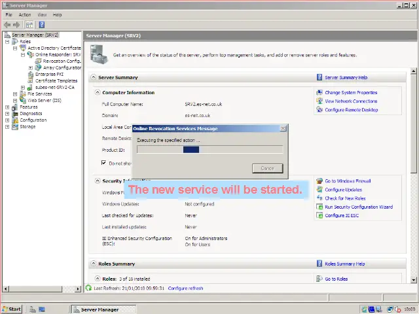Click the main pane vertical scrollbar thumb
This screenshot has width=419, height=314.
[413, 124]
